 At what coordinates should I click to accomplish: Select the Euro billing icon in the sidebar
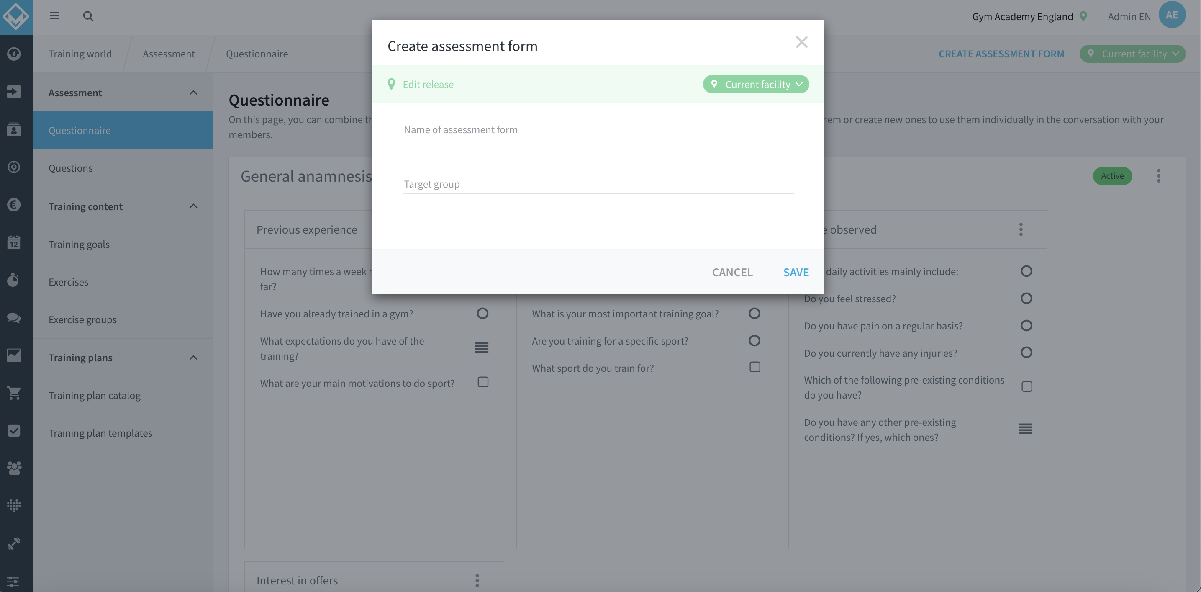pos(14,205)
